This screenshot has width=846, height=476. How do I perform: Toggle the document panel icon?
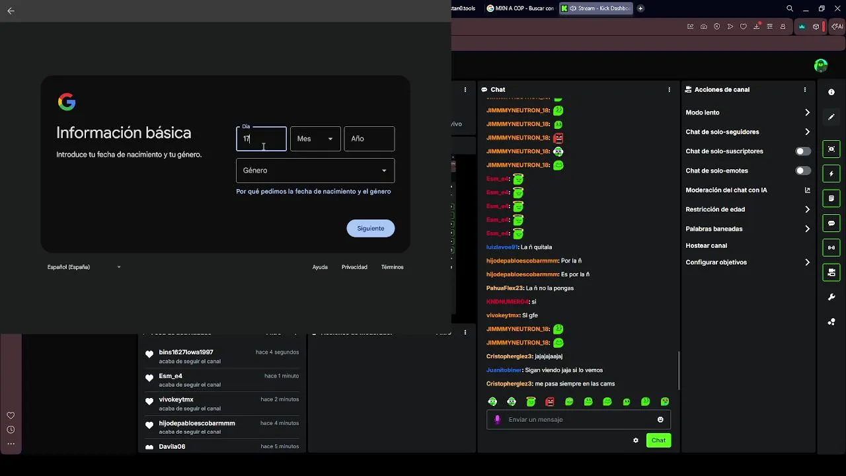coord(831,198)
